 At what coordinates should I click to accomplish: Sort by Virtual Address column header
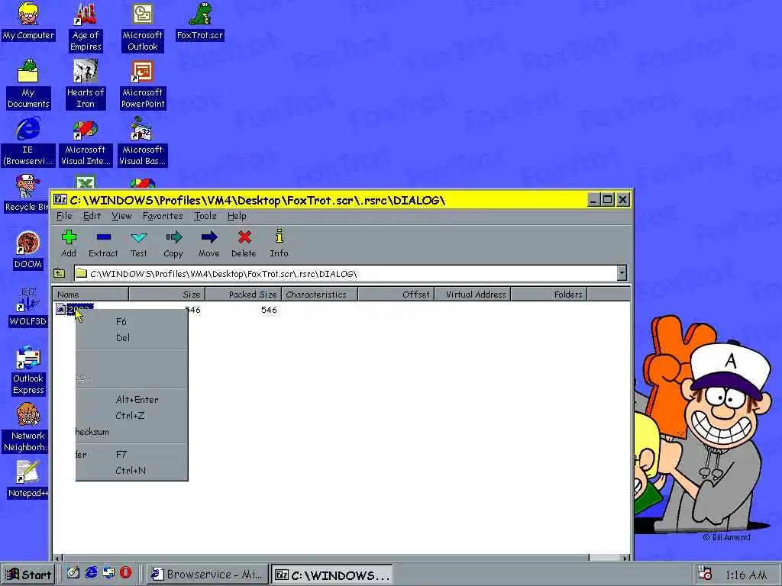coord(472,294)
